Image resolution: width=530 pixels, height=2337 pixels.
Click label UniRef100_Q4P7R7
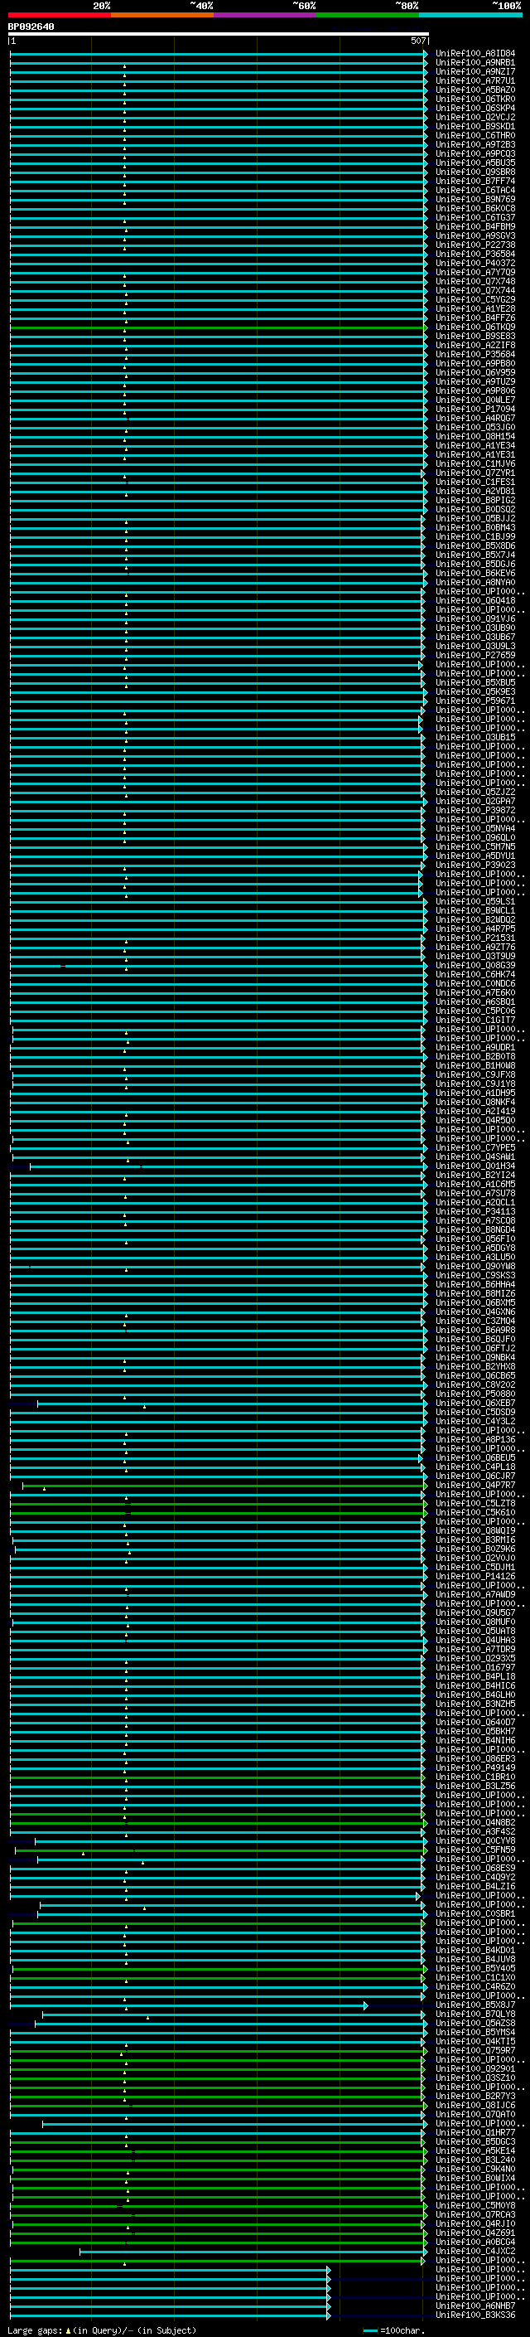coord(475,1486)
